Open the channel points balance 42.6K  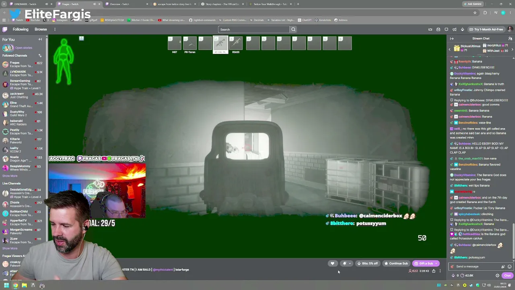tap(466, 275)
